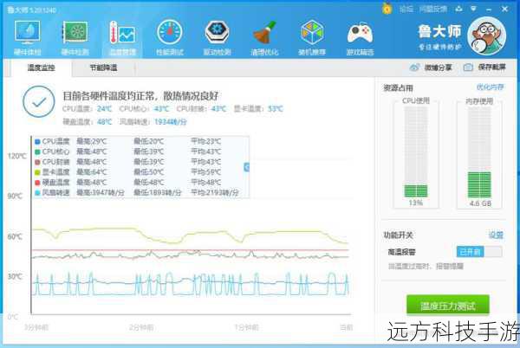This screenshot has height=348, width=520.
Task: Click the 内存使用 memory usage bar
Action: click(x=479, y=151)
